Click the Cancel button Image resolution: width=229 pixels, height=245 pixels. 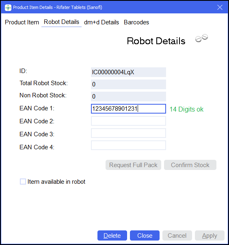[177, 236]
